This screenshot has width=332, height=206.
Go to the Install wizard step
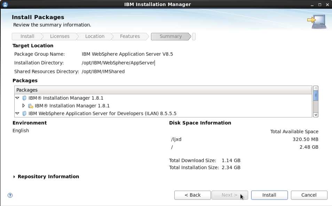[27, 36]
